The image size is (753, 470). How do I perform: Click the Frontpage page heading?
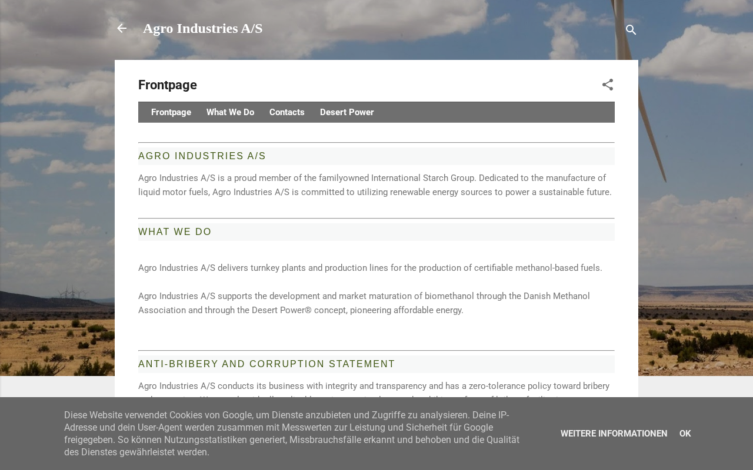pyautogui.click(x=168, y=85)
